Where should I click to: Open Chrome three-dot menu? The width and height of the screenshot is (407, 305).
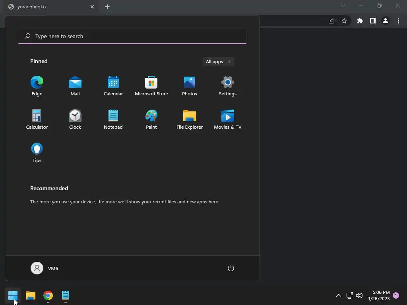398,21
